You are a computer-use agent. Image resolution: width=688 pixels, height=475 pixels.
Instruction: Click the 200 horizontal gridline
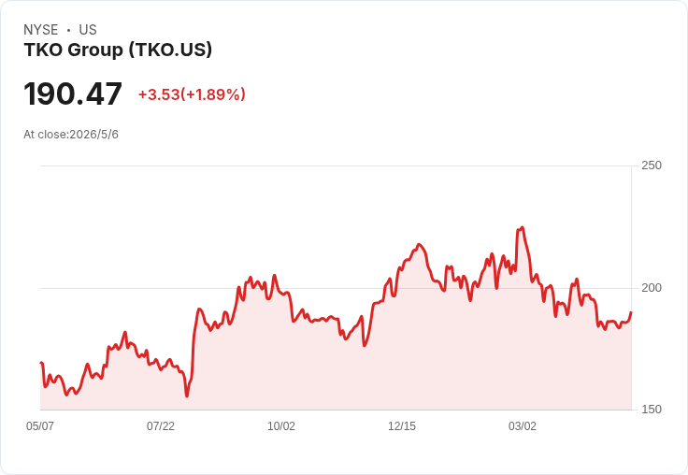click(x=337, y=288)
